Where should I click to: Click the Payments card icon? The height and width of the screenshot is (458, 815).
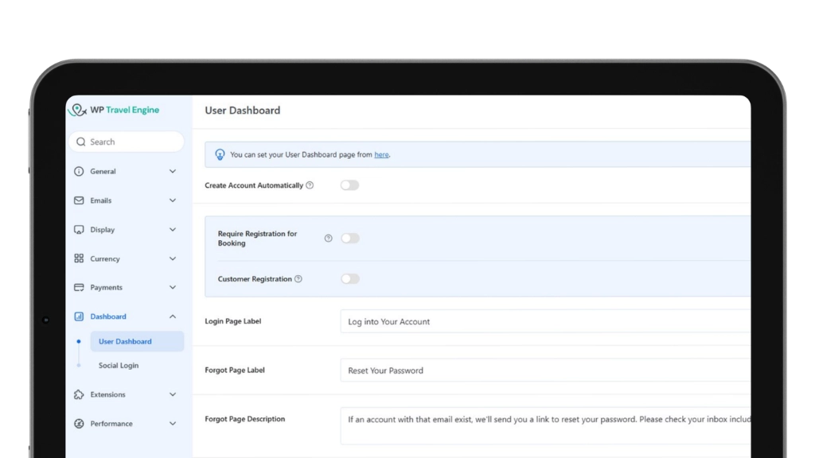pos(79,288)
